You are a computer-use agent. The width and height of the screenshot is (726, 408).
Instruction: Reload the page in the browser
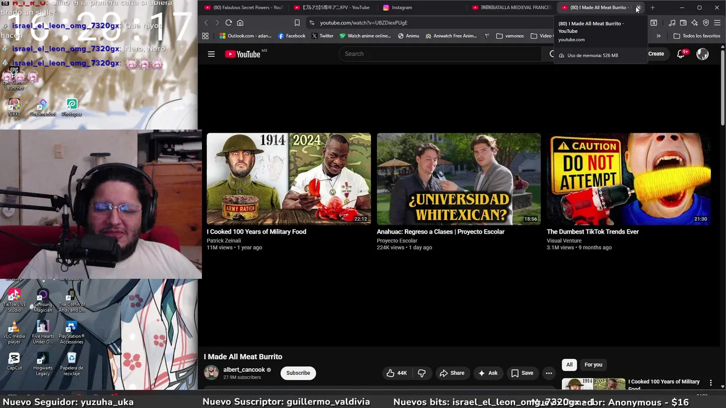pos(229,23)
